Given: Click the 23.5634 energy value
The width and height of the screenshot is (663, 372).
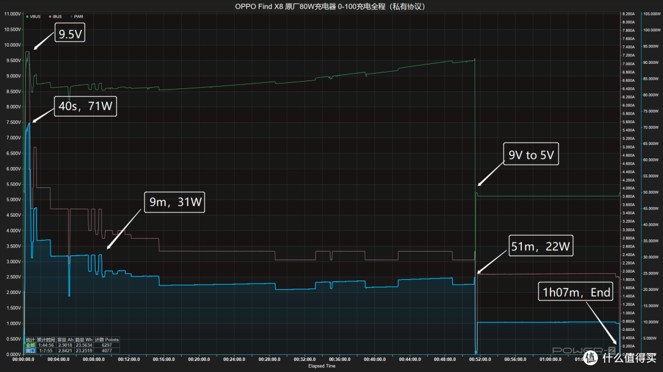Looking at the screenshot, I should click(83, 345).
